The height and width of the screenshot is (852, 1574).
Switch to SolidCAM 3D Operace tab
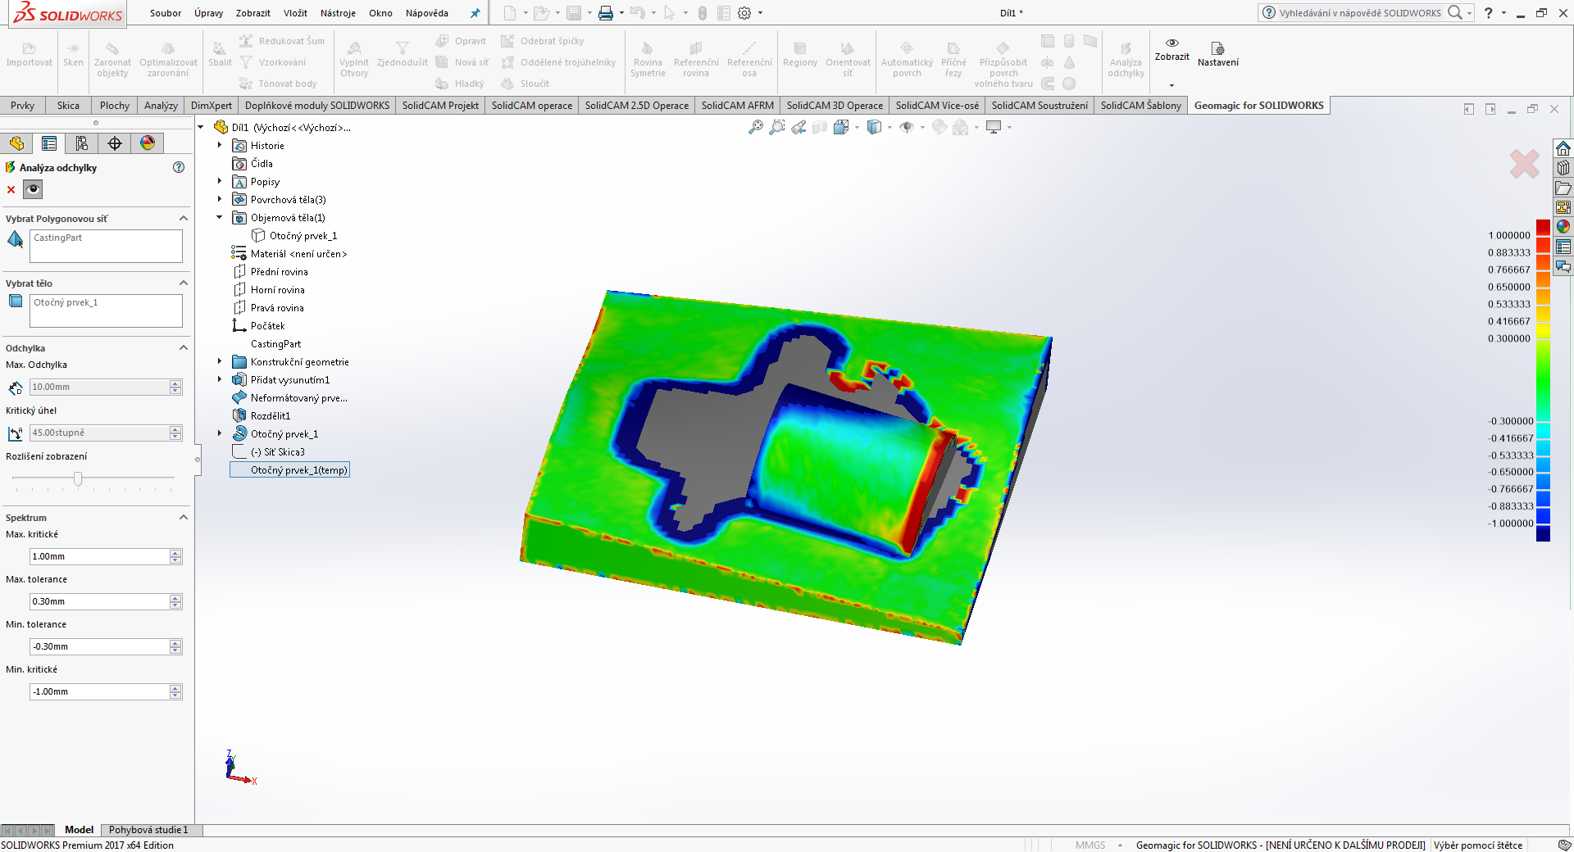coord(835,106)
